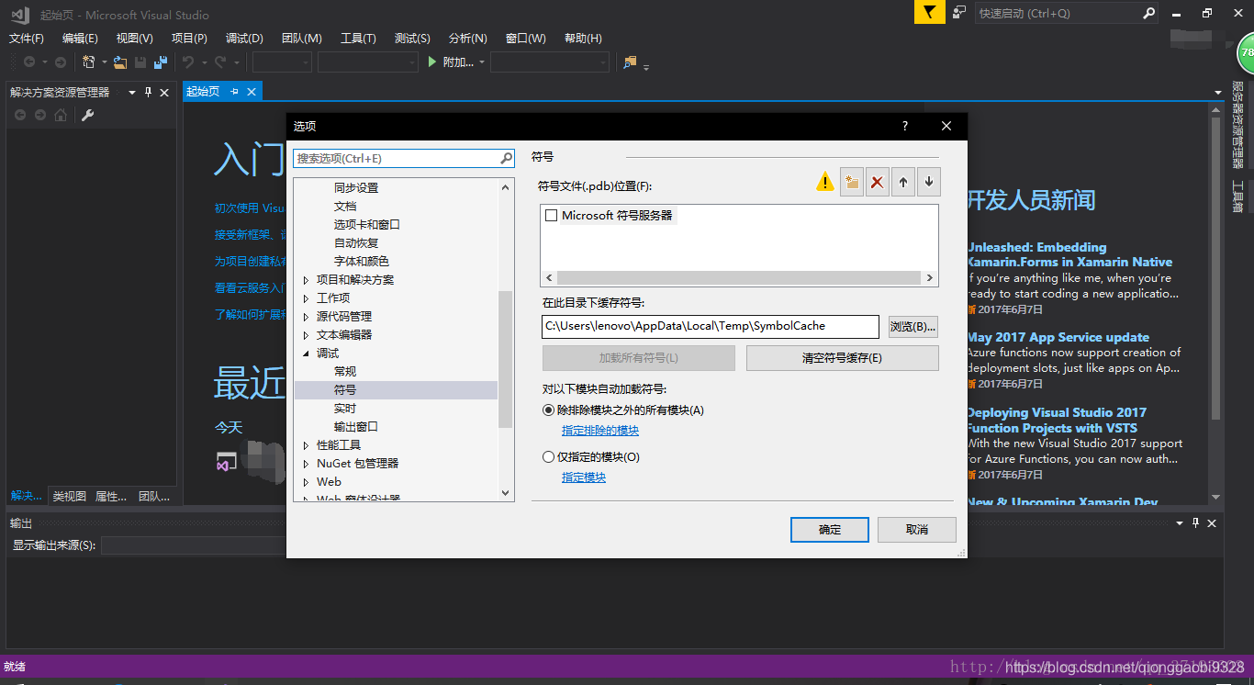Click the symbol locations horizontal scrollbar
This screenshot has height=685, width=1254.
(739, 277)
